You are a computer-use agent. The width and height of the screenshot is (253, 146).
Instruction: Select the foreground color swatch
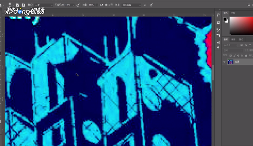(225, 19)
